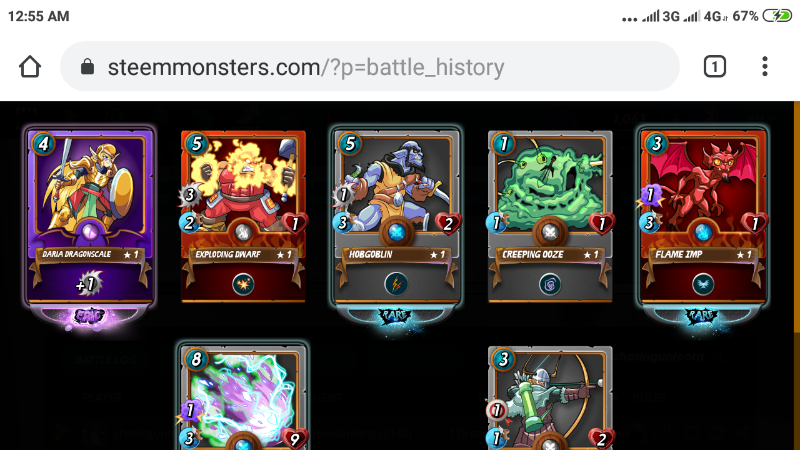Tap the lock icon in the address bar
The width and height of the screenshot is (800, 450).
point(87,66)
